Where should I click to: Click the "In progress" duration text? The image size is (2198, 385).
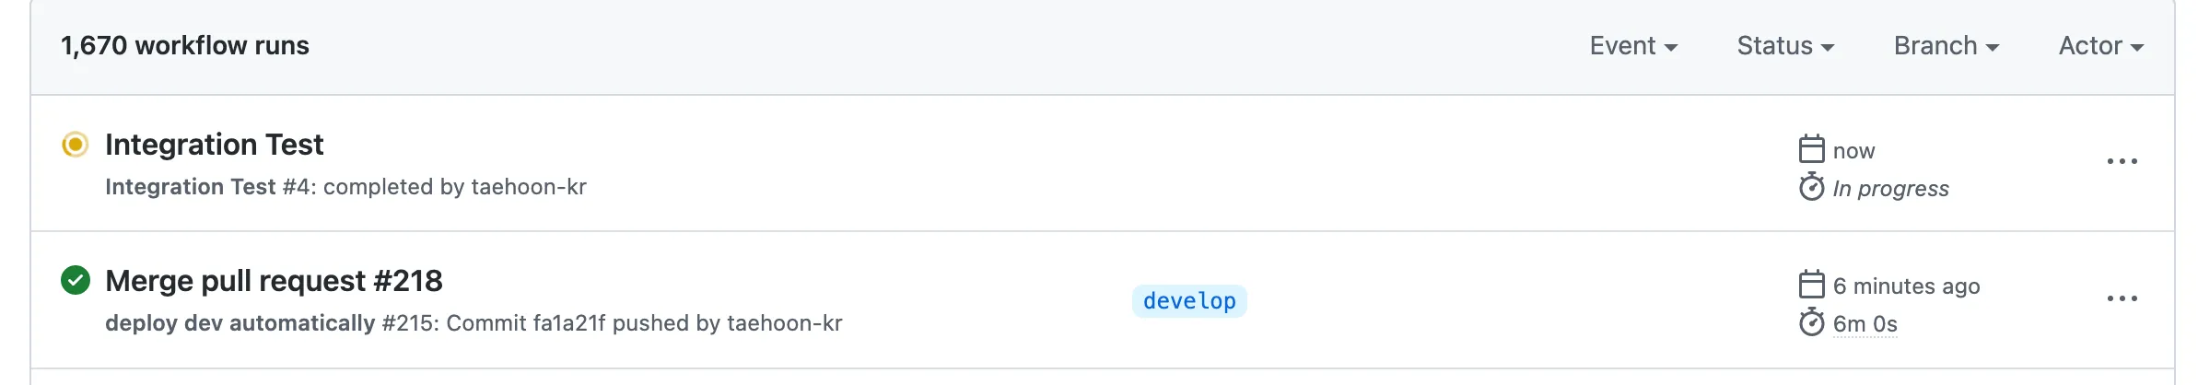(x=1890, y=189)
